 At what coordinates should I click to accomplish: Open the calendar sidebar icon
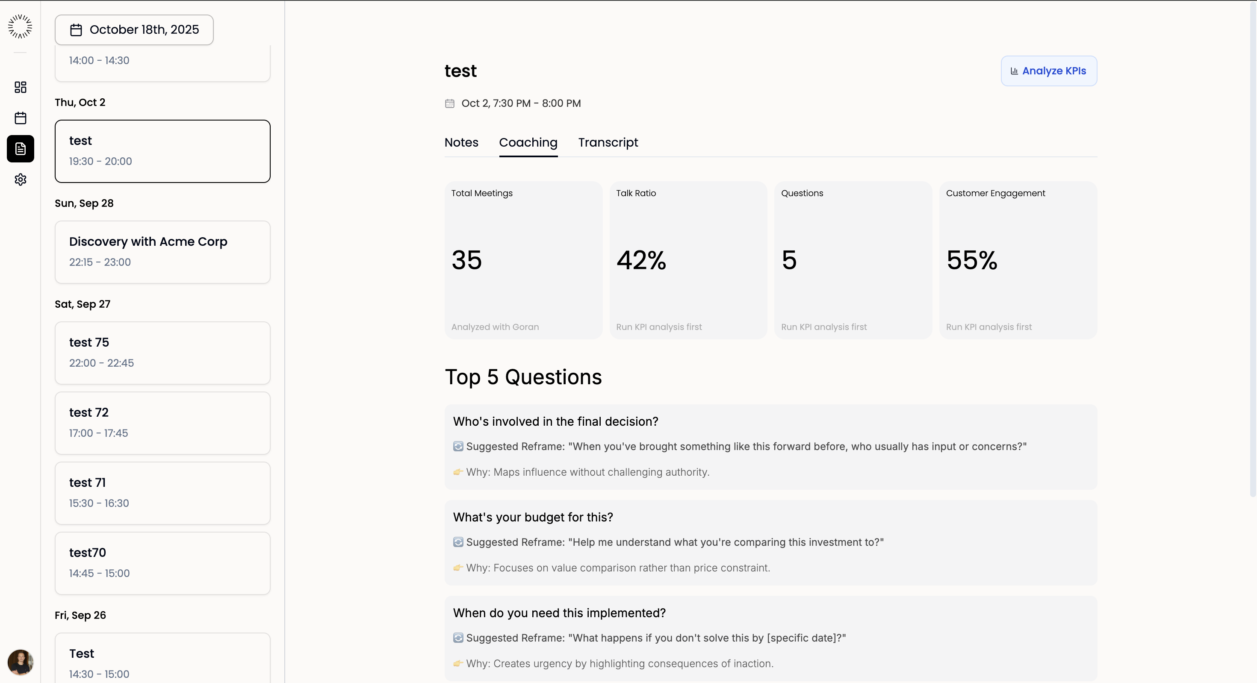pos(20,118)
